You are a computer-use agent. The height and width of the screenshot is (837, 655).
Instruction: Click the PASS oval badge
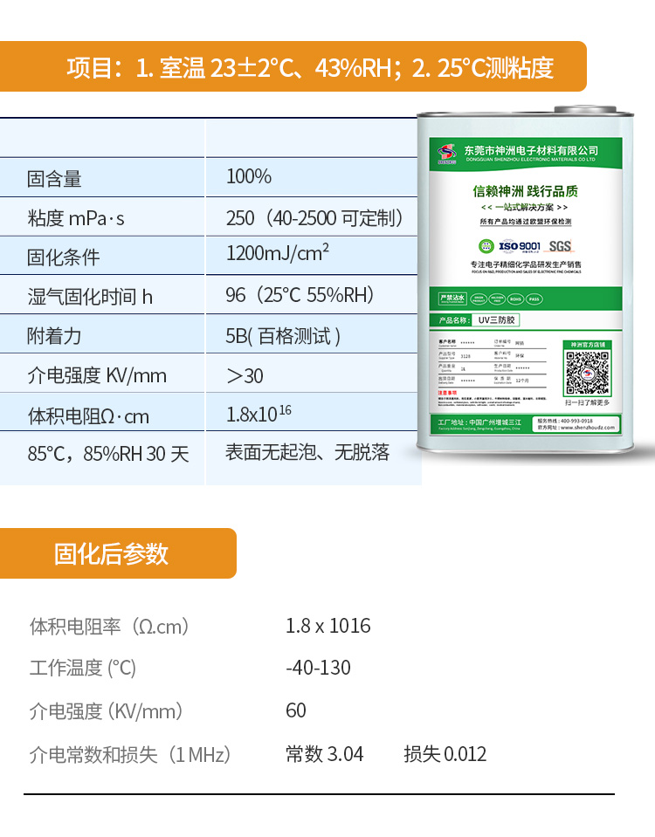tap(534, 298)
